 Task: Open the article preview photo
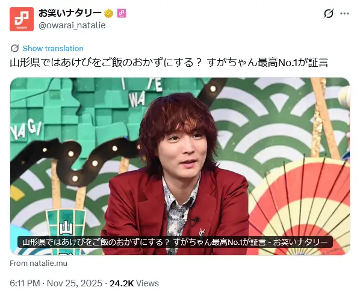180,167
